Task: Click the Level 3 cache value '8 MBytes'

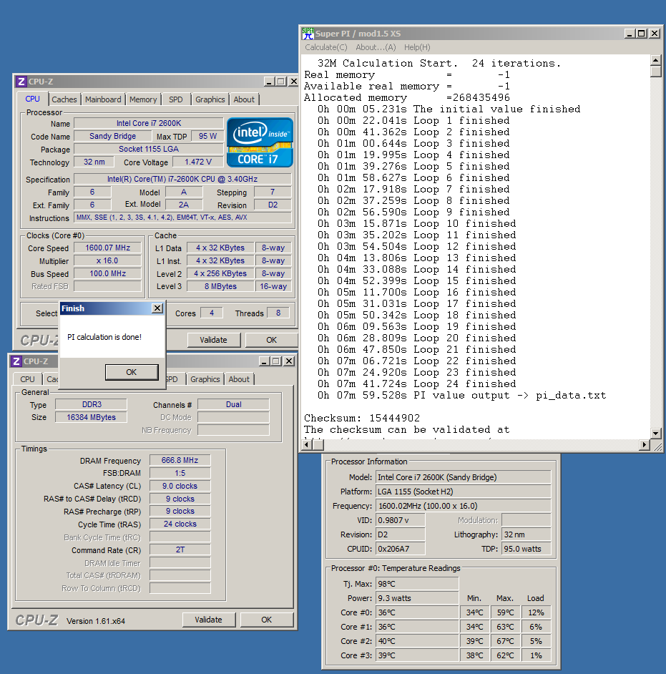Action: coord(220,286)
